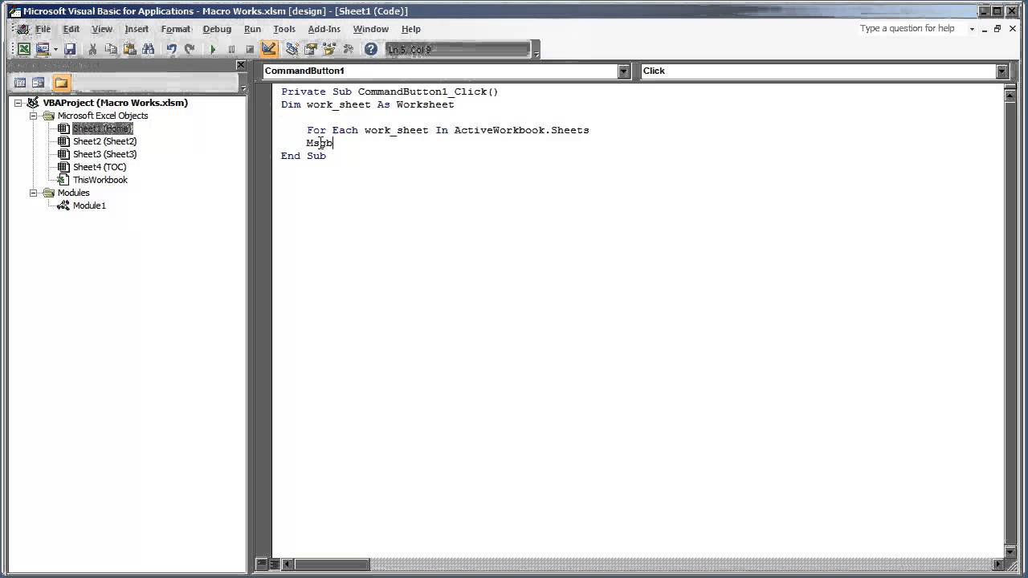Undo the last edit

171,50
